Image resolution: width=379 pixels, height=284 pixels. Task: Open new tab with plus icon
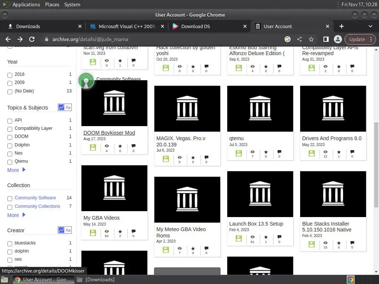pyautogui.click(x=341, y=26)
